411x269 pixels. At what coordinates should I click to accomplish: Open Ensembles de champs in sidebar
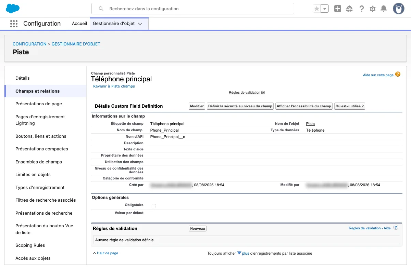(39, 162)
